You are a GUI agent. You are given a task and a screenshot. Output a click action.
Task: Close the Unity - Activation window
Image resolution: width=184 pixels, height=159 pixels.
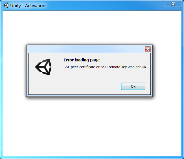(173, 4)
